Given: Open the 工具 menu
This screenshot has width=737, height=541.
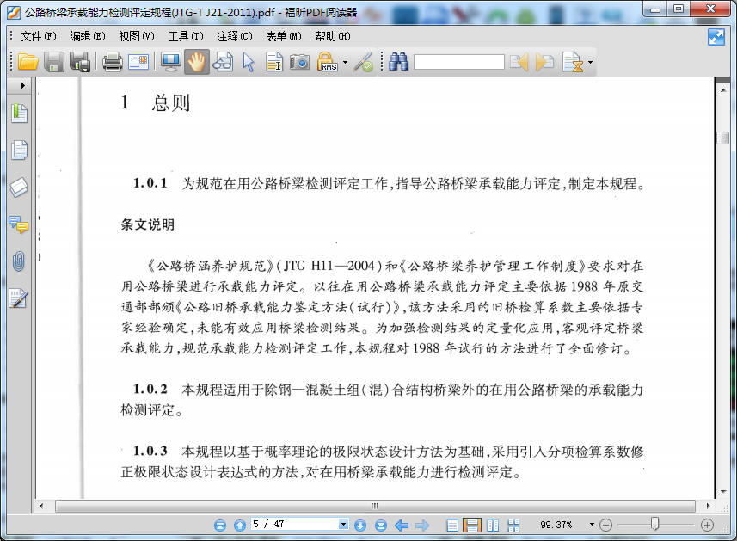Looking at the screenshot, I should pyautogui.click(x=186, y=36).
